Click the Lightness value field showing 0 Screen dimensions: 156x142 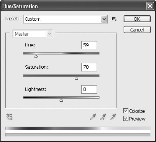(89, 89)
